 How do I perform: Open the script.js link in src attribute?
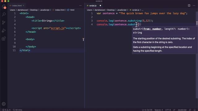[58, 28]
